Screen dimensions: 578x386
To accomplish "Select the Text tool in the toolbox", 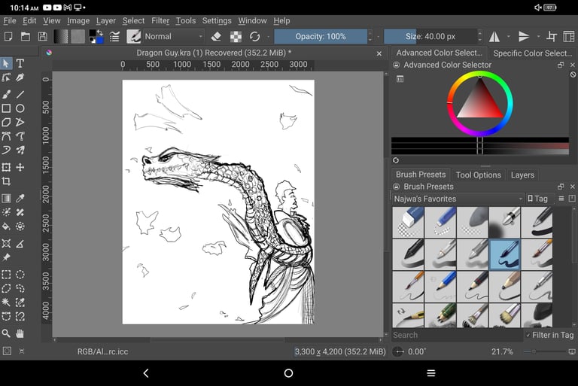I will tap(20, 63).
